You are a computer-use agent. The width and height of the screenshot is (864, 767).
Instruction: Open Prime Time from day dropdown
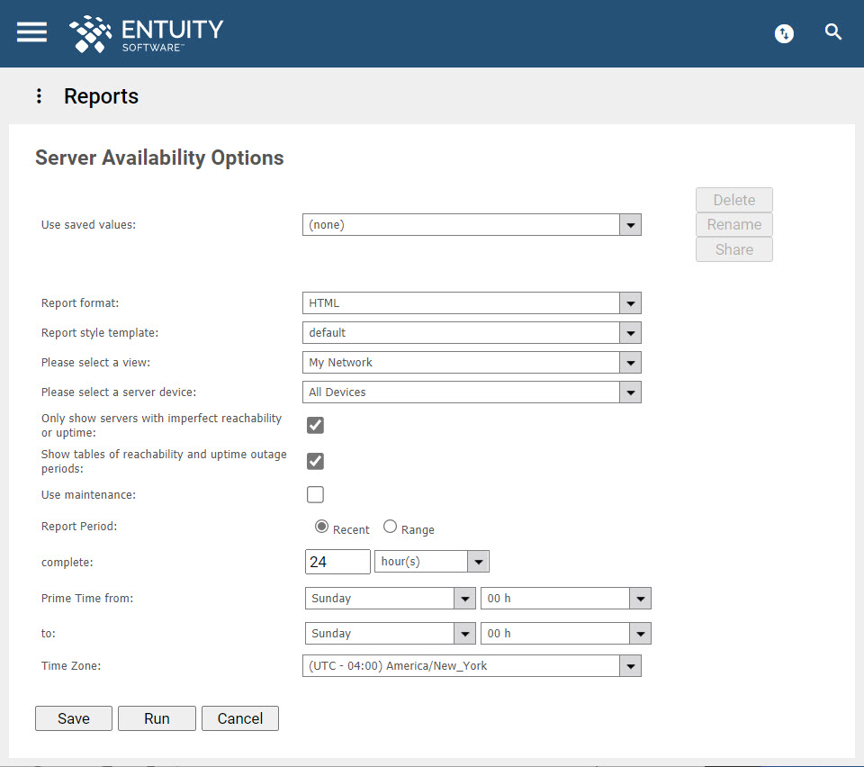tap(390, 599)
